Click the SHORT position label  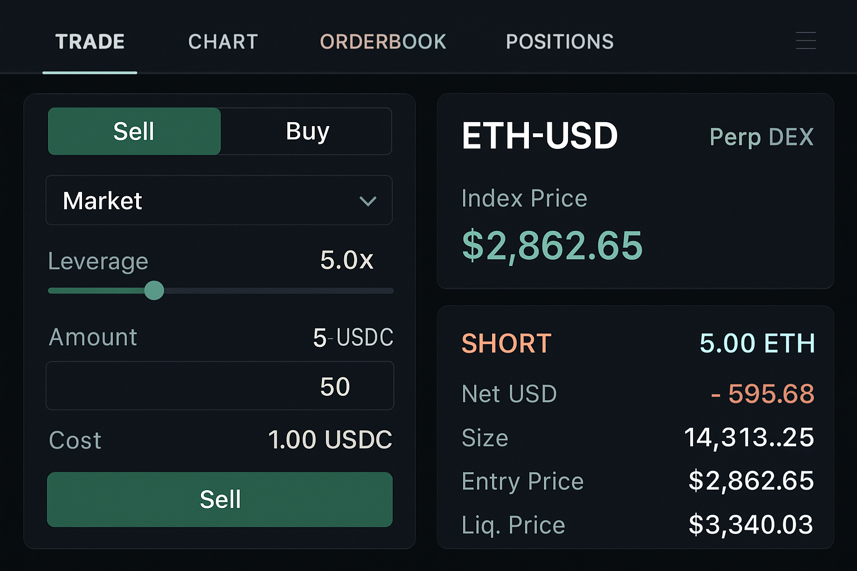pos(506,343)
